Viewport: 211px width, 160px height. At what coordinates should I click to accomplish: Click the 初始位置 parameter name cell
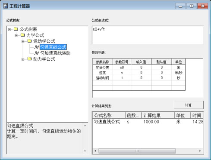[x=103, y=68]
